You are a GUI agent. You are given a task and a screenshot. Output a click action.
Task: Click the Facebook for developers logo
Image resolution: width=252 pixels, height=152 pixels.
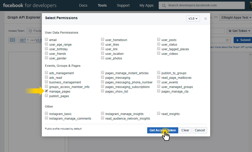(29, 5)
